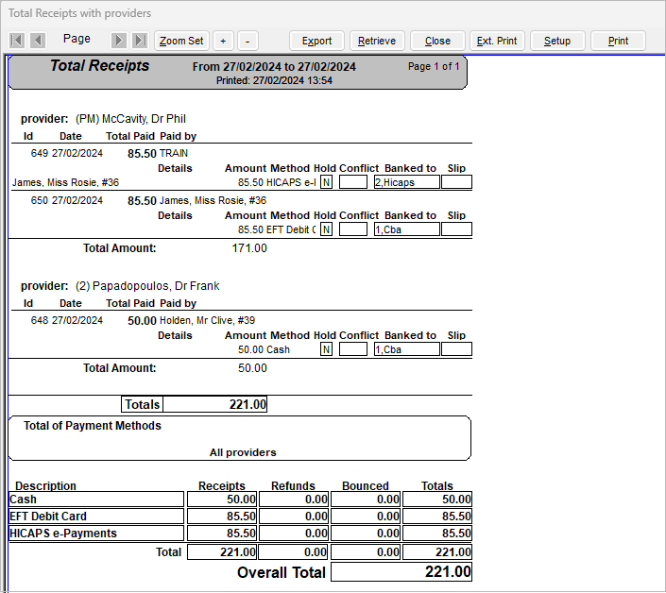Click Slip field for receipt 648
666x593 pixels.
[456, 349]
